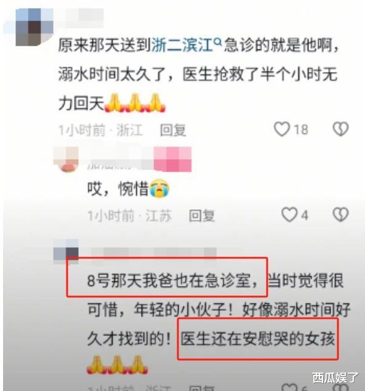Dislike the 哎，惋惜 comment from 江苏

pos(340,215)
